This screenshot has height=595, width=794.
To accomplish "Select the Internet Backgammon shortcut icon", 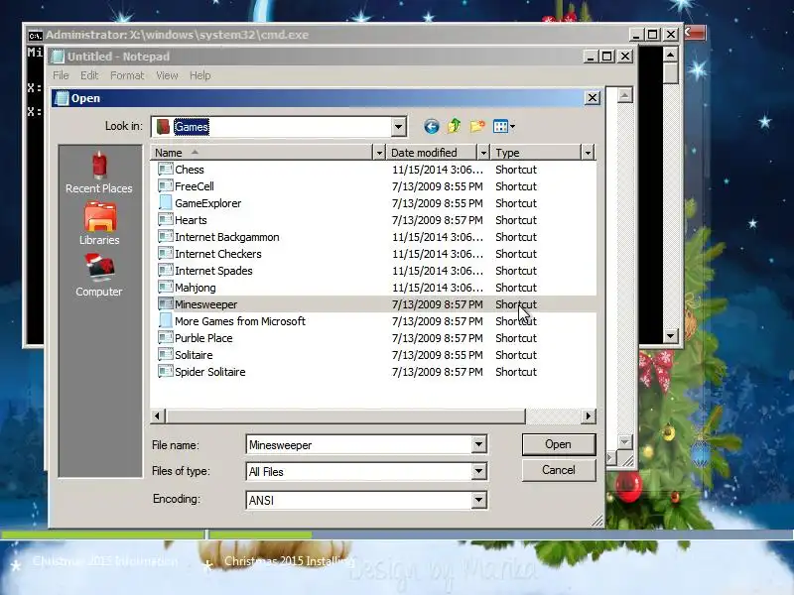I will 165,237.
